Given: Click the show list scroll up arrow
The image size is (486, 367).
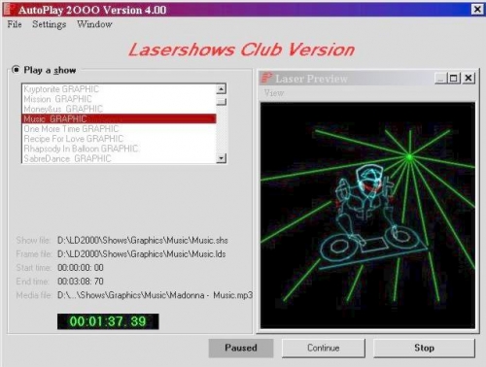Looking at the screenshot, I should (x=222, y=88).
